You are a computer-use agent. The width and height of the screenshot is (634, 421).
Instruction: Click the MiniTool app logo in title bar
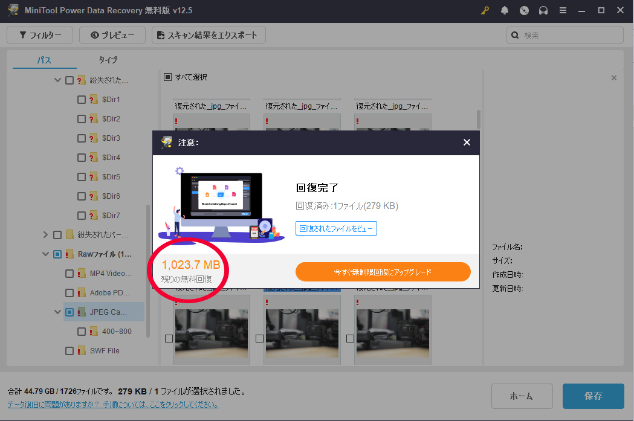(x=13, y=10)
